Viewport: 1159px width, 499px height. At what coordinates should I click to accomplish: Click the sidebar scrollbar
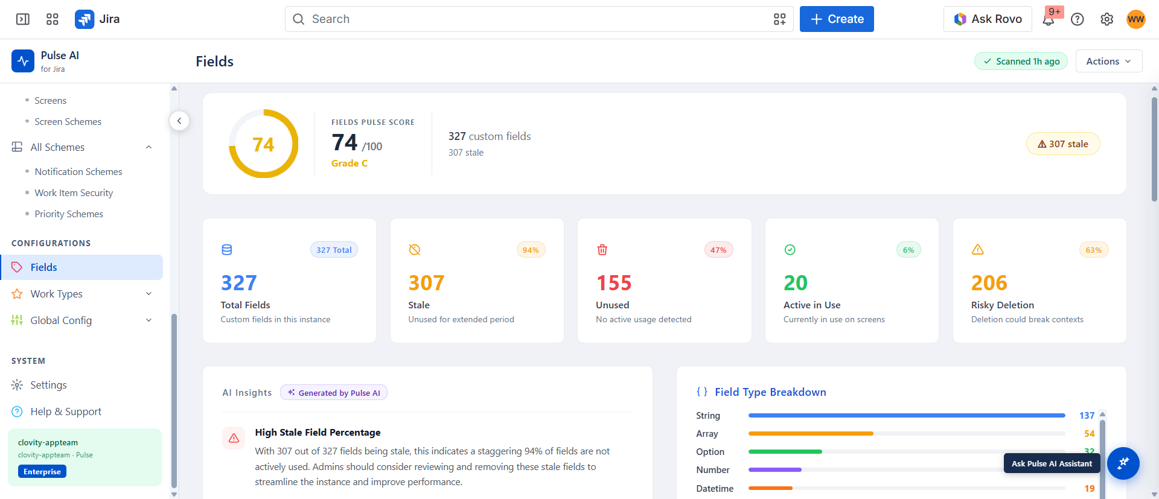coord(174,401)
